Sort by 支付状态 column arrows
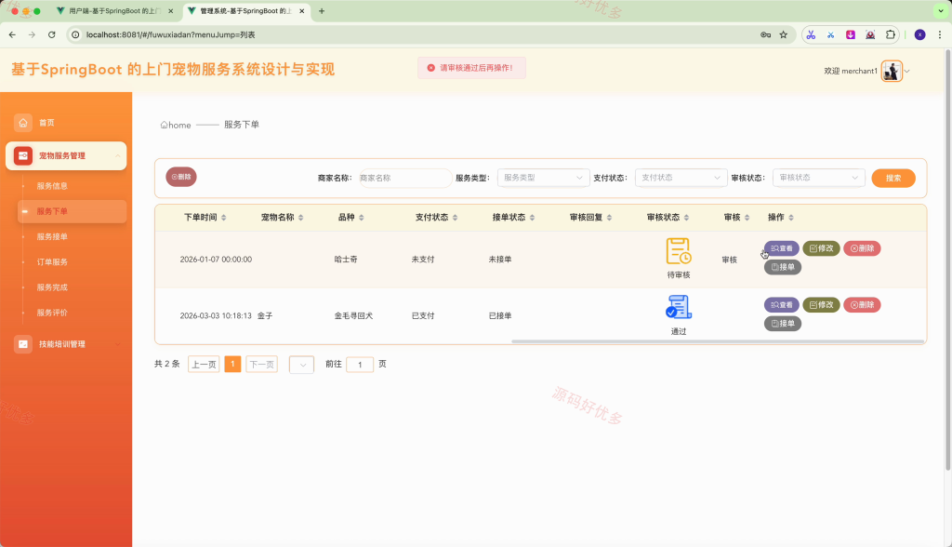Image resolution: width=952 pixels, height=547 pixels. coord(455,218)
